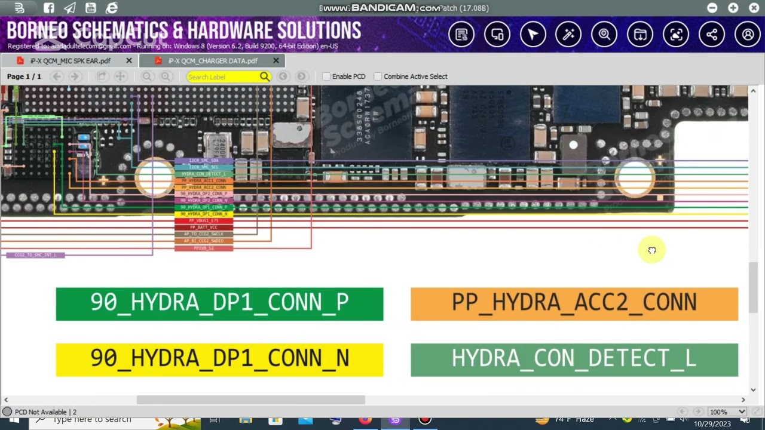Open the location search magnifier icon
Image resolution: width=765 pixels, height=430 pixels.
604,35
